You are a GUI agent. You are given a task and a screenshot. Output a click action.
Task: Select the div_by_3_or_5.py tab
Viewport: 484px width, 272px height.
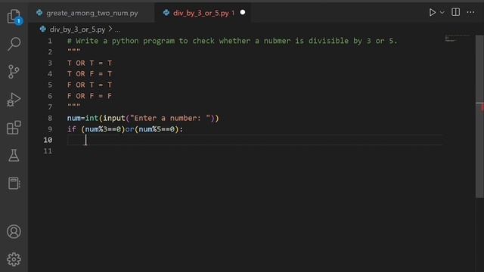(x=202, y=13)
